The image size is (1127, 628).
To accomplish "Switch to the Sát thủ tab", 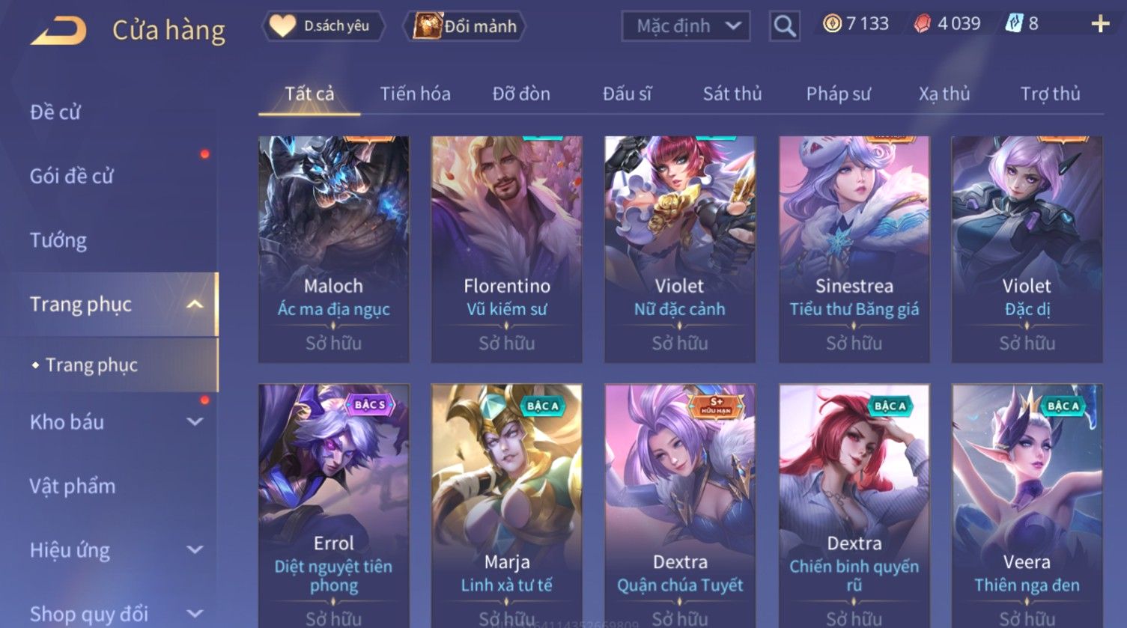I will 732,94.
